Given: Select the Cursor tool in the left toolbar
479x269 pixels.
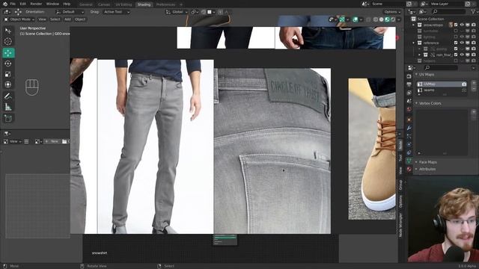Looking at the screenshot, I should (8, 42).
